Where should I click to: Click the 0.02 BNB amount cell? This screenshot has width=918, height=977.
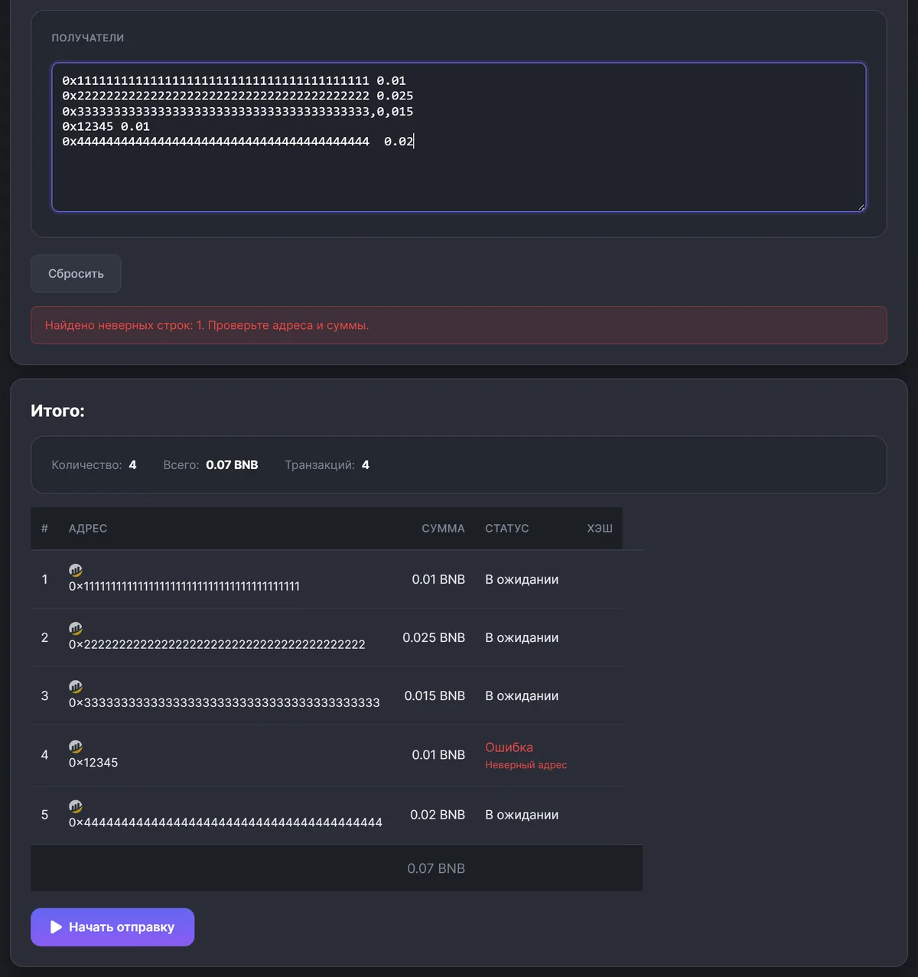438,815
